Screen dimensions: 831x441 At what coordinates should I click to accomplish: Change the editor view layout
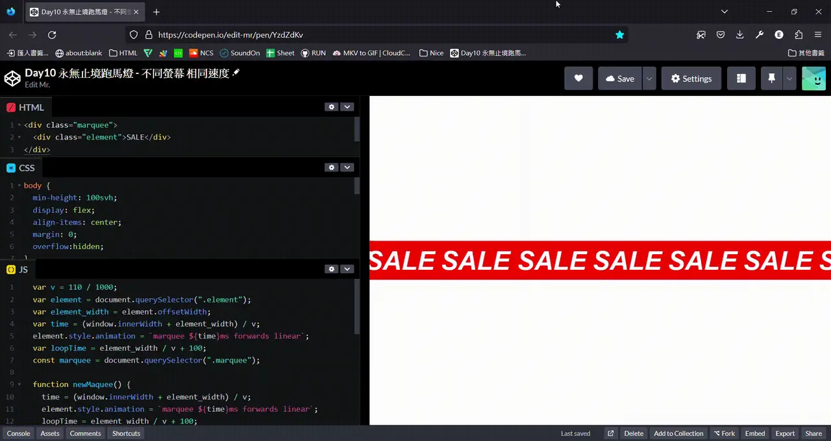pyautogui.click(x=741, y=78)
